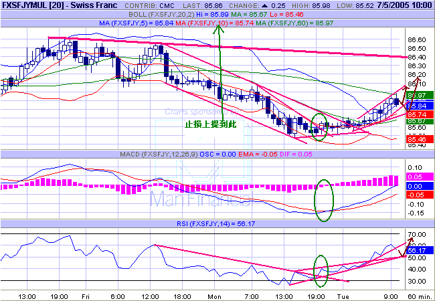
Task: Click the MACD (FXSFJY,12,26,9) indicator label
Action: coord(159,155)
